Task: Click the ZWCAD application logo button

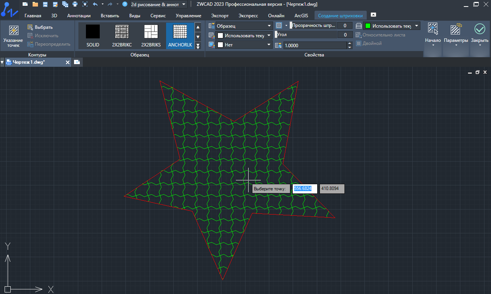Action: click(9, 9)
